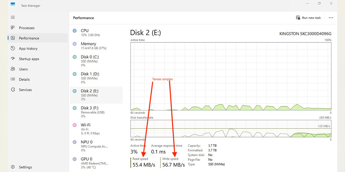Toggle the navigation pane with hamburger menu

pos(13,17)
